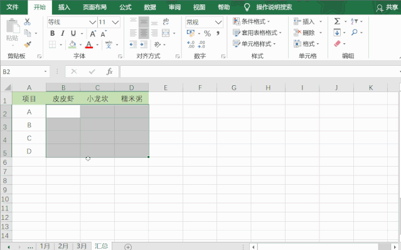Apply fill color paint bucket
This screenshot has height=250, width=401.
(72, 44)
